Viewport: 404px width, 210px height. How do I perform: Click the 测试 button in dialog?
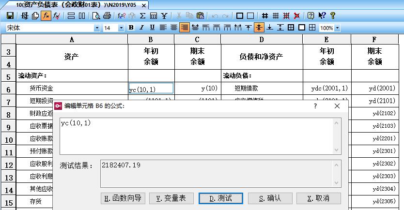pos(220,198)
